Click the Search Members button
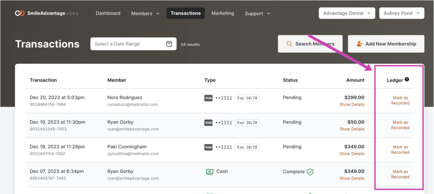 pos(310,44)
